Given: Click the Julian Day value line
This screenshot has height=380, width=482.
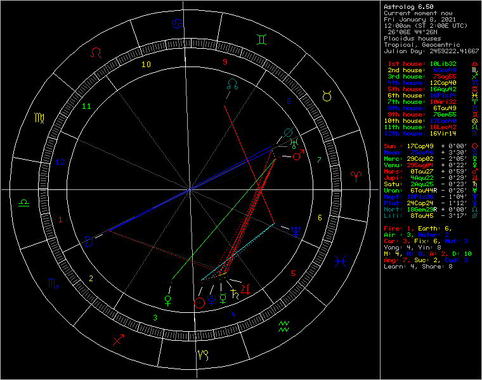Looking at the screenshot, I should coord(431,51).
